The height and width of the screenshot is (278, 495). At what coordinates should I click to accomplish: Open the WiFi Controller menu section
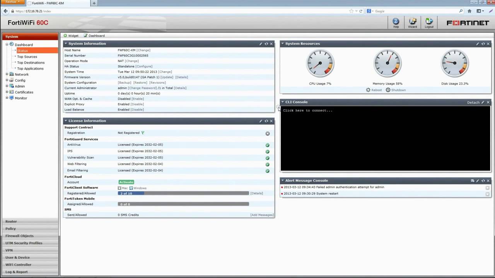click(x=30, y=264)
